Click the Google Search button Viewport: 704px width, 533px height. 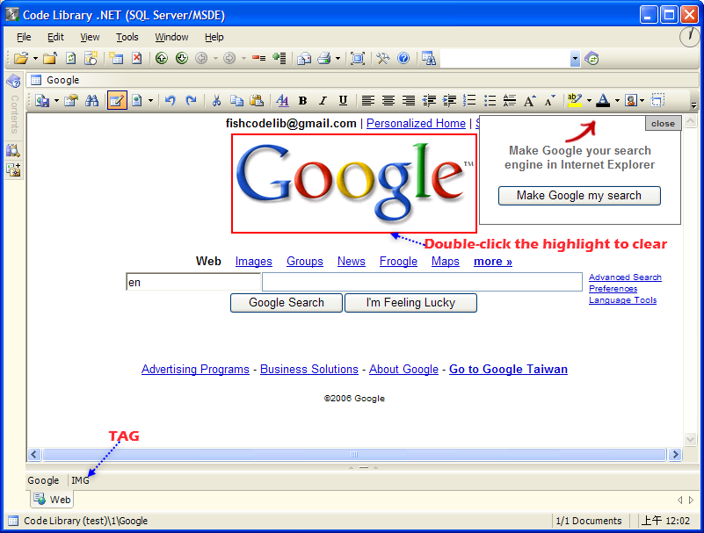pyautogui.click(x=287, y=303)
